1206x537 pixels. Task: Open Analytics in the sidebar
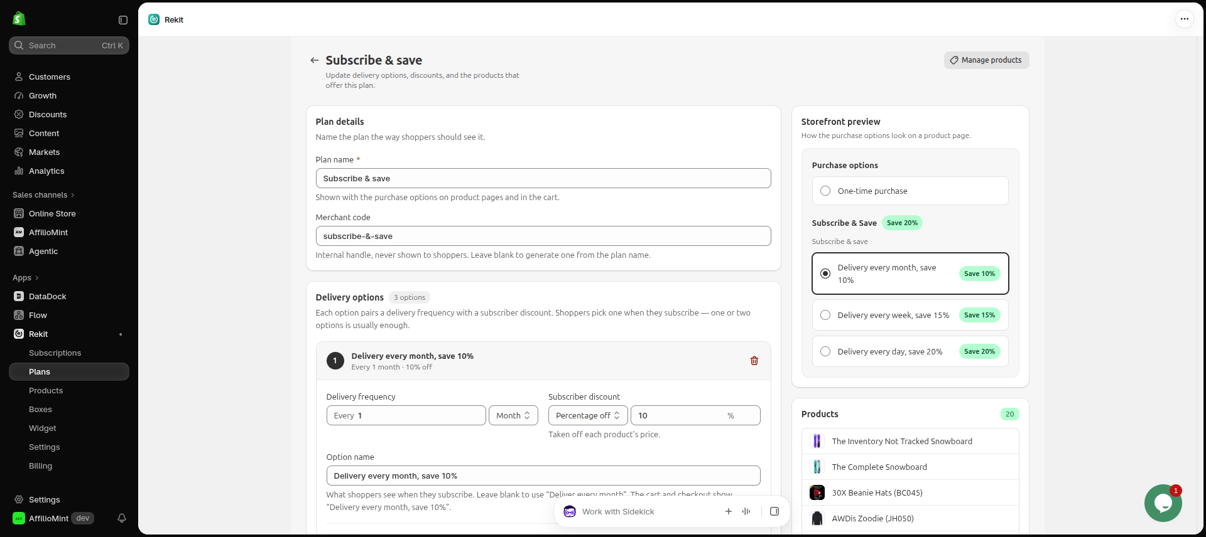click(x=69, y=171)
